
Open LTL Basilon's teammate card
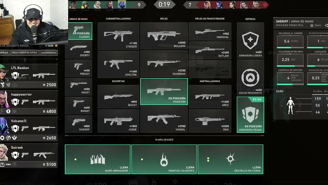(28, 76)
